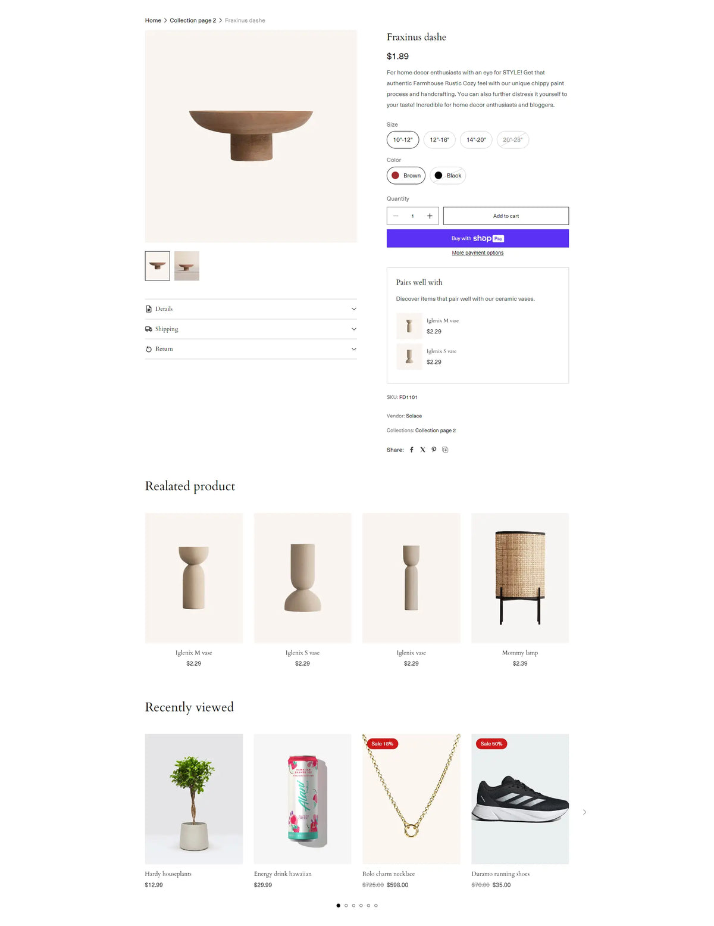The height and width of the screenshot is (926, 714).
Task: Select second product thumbnail image
Action: pyautogui.click(x=187, y=266)
